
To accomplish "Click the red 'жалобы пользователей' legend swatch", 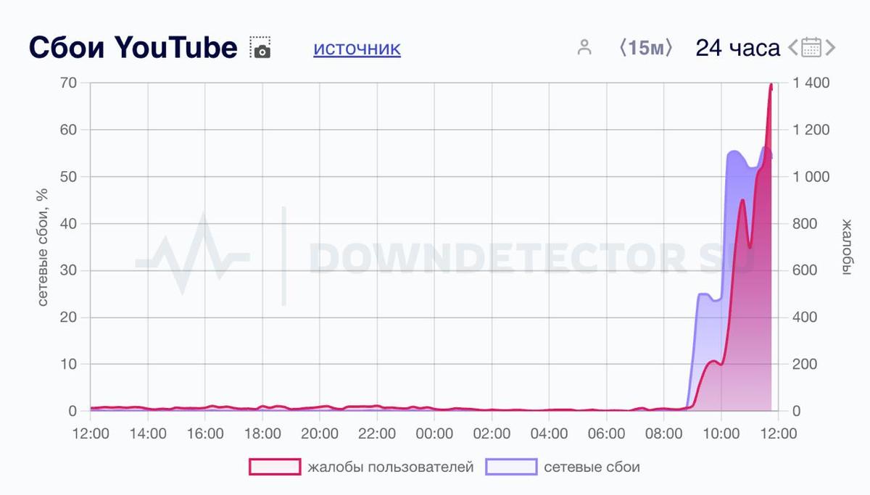I will [x=275, y=467].
